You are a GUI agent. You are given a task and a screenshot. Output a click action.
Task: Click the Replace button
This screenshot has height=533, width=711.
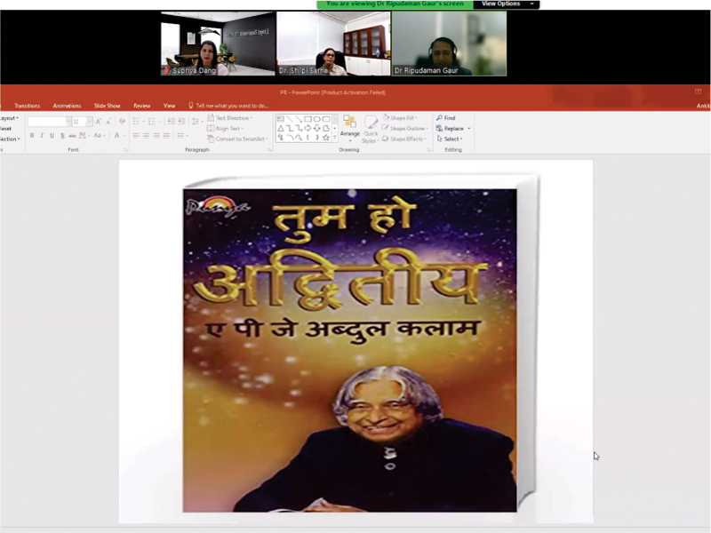[453, 128]
